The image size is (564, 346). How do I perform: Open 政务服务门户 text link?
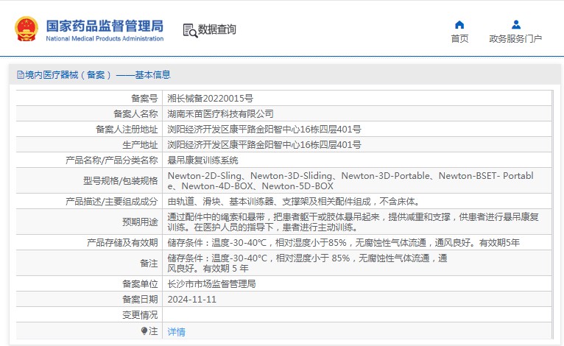pyautogui.click(x=515, y=38)
